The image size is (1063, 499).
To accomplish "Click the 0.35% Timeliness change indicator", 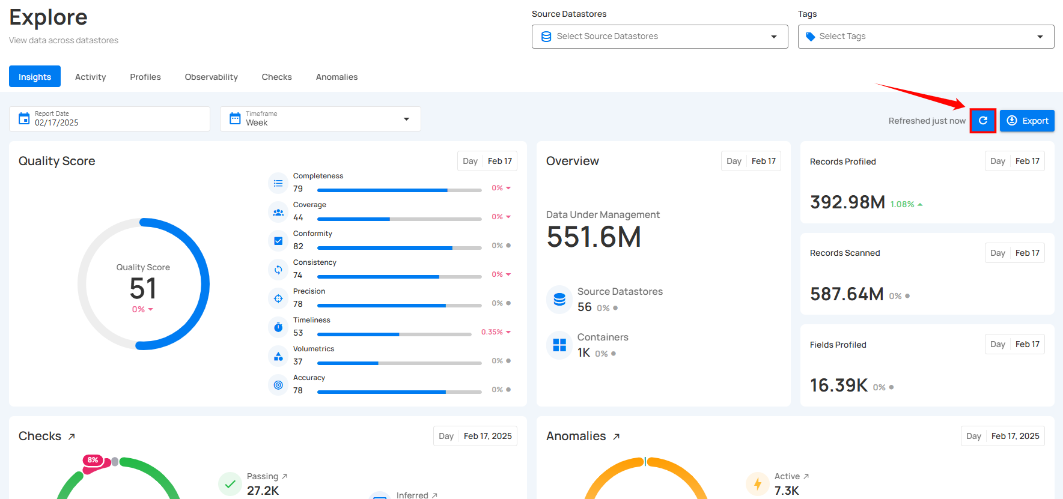I will point(496,332).
